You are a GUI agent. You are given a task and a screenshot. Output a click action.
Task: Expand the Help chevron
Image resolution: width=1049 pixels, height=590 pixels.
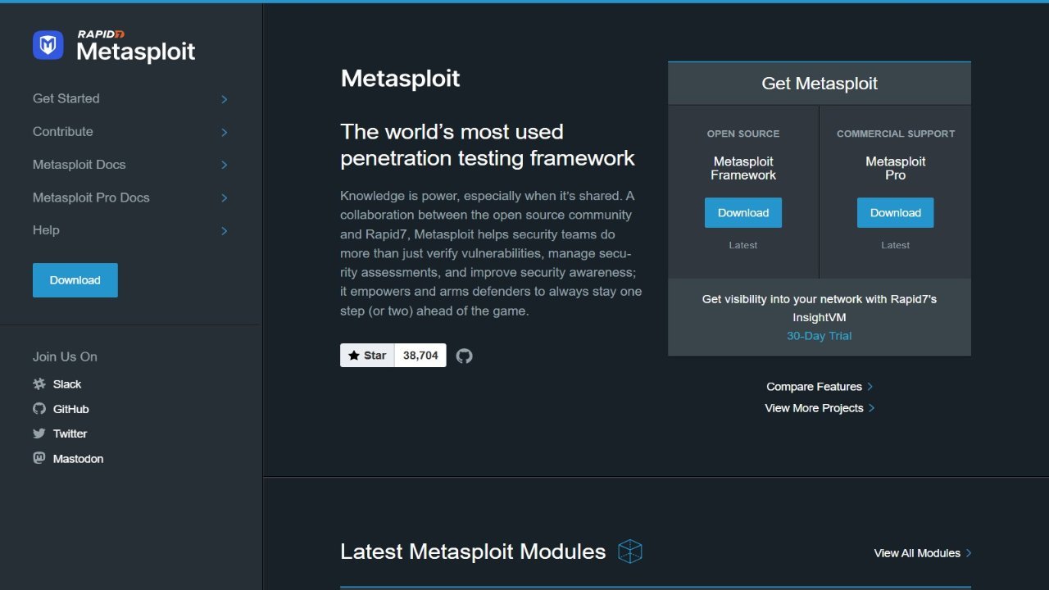click(224, 231)
